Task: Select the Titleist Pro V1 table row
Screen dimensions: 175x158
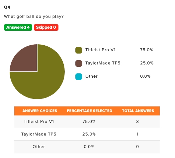Action: point(87,122)
